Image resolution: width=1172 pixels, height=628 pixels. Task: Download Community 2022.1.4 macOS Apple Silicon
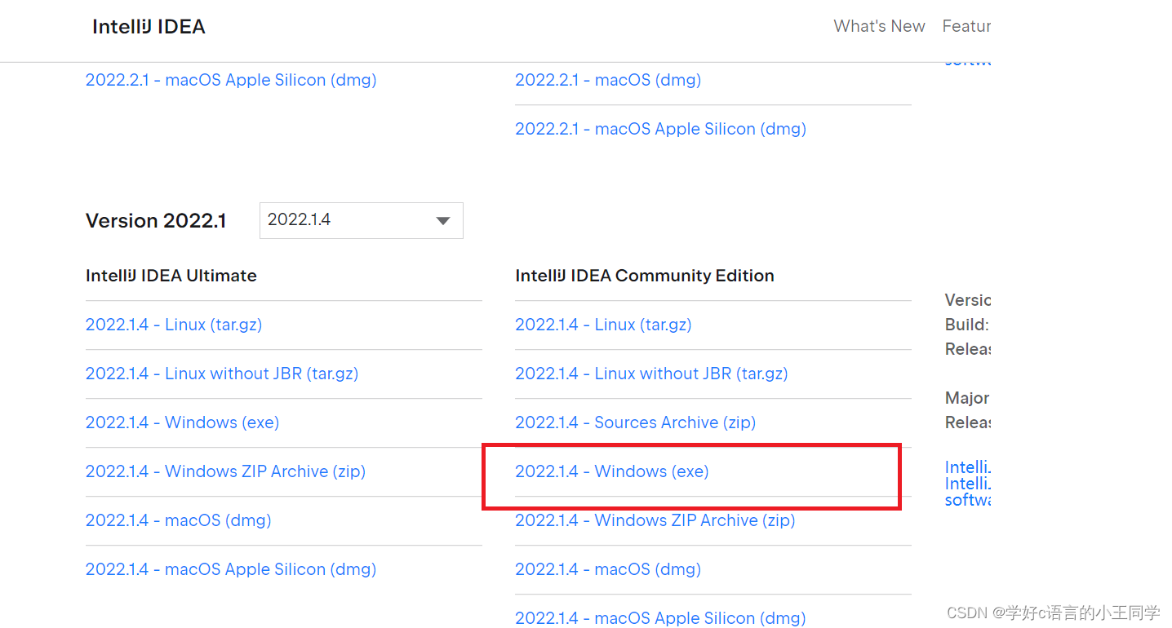[x=660, y=618]
